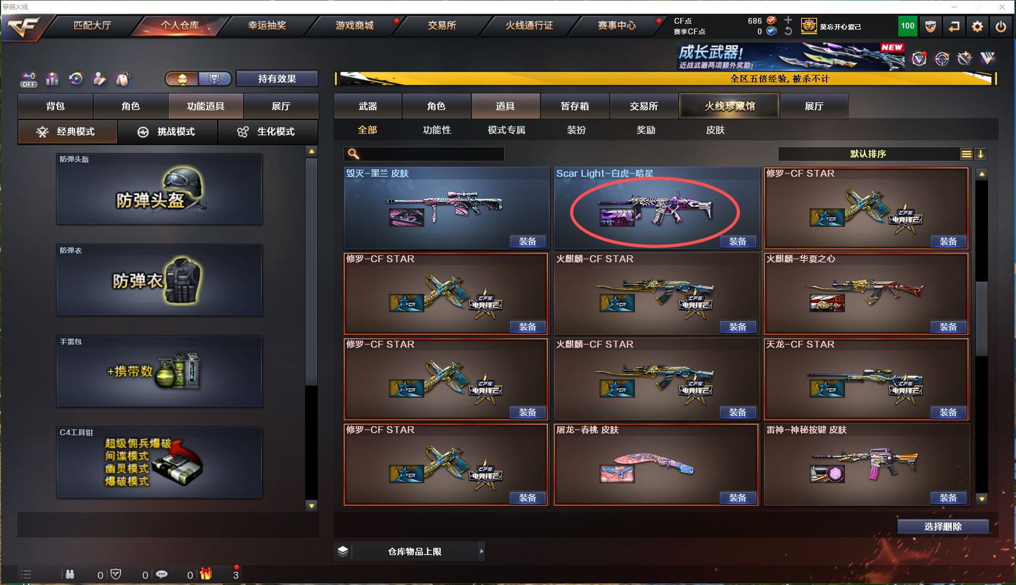This screenshot has width=1016, height=585.
Task: Toggle the sort direction arrow button
Action: [x=981, y=154]
